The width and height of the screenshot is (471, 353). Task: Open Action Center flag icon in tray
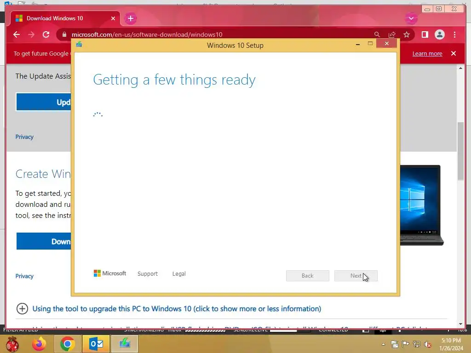[x=406, y=344]
